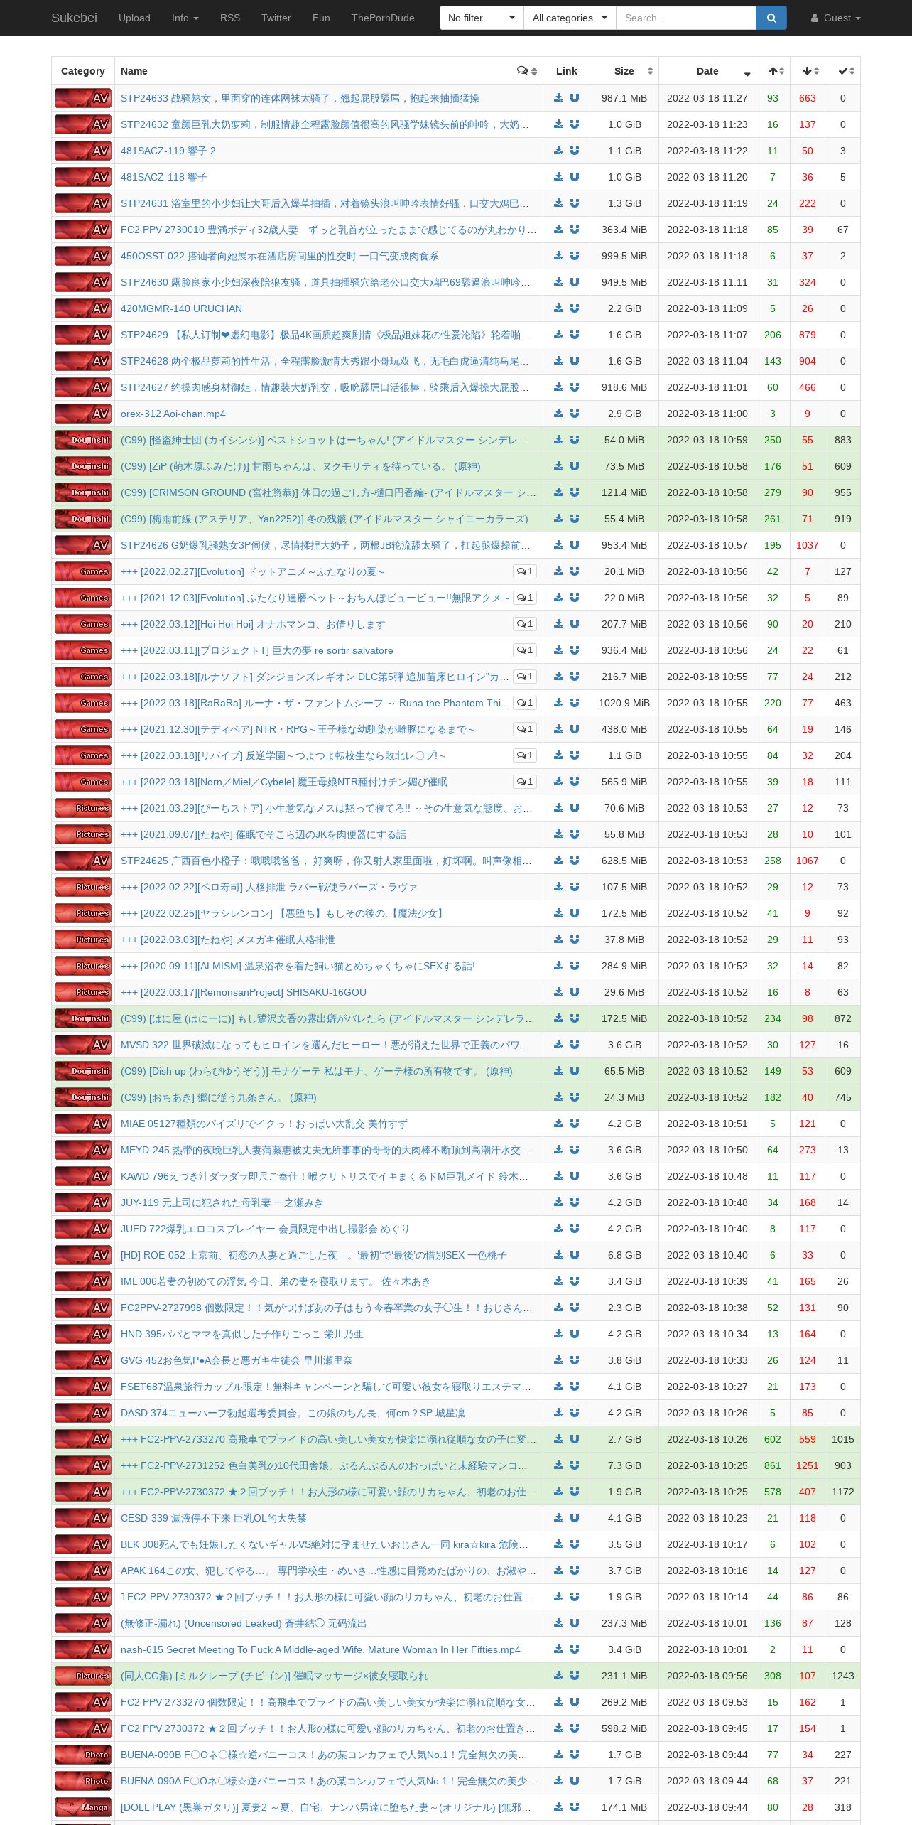Image resolution: width=912 pixels, height=1825 pixels.
Task: Download torrent for SHISAKU-16GOU row
Action: 558,992
